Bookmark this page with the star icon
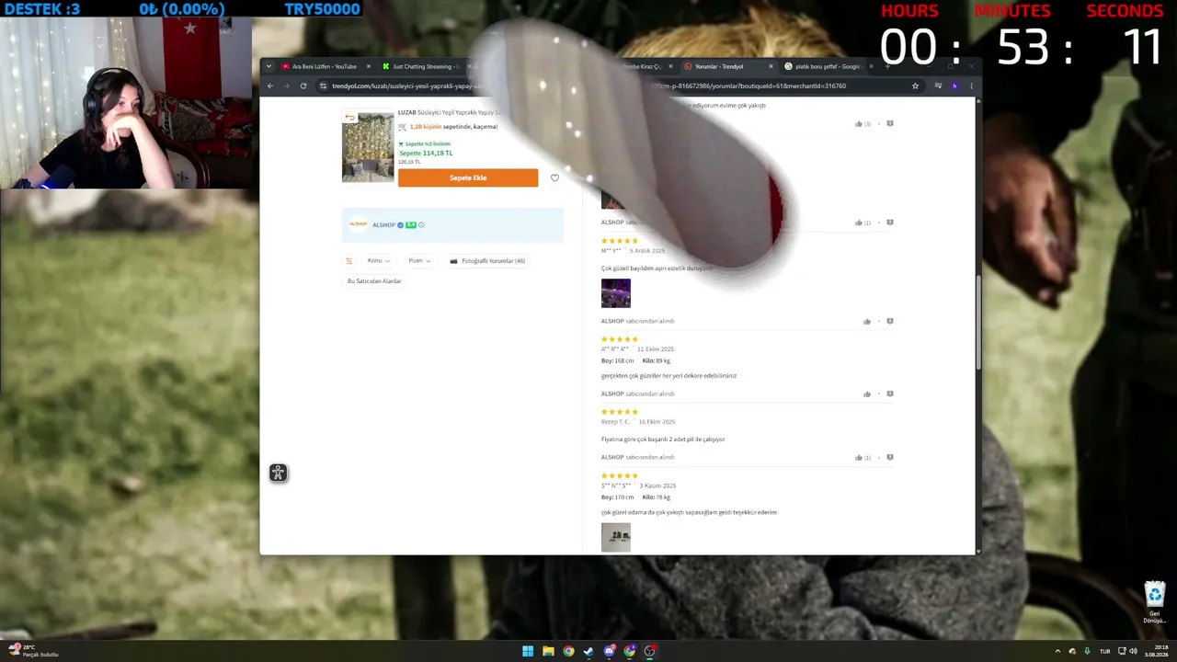1177x662 pixels. point(915,86)
